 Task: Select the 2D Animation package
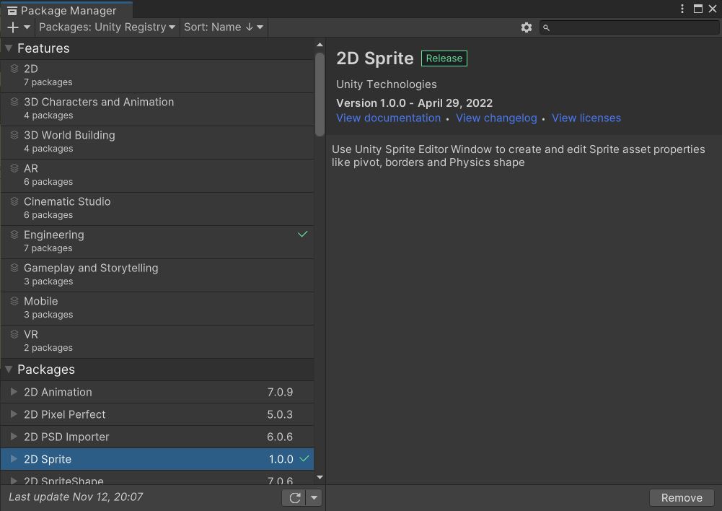[x=157, y=392]
